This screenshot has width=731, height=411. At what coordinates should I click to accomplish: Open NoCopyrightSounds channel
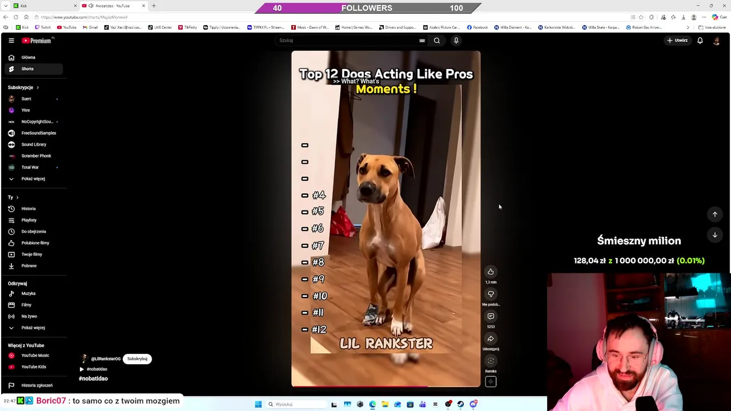(33, 122)
